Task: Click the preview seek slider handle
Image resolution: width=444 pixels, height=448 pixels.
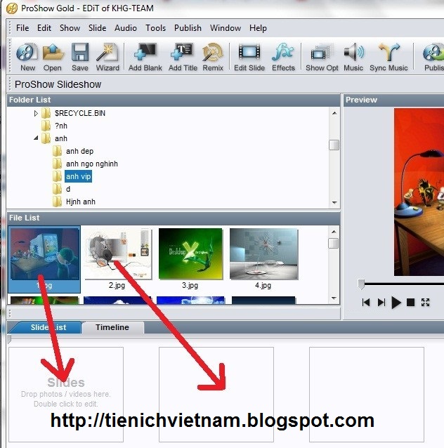Action: pos(361,284)
